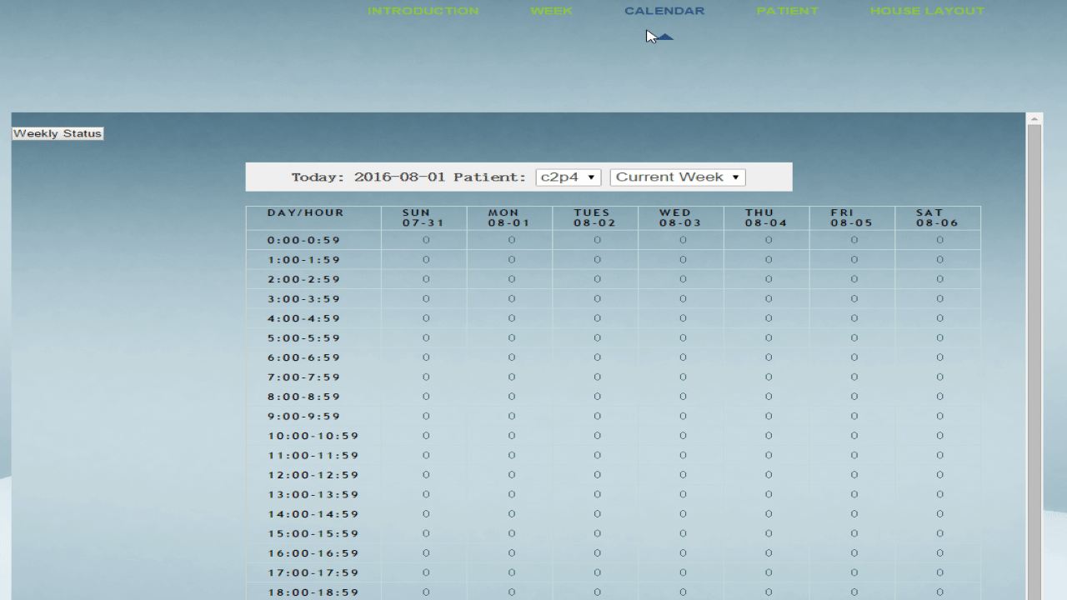
Task: Click the SUN 07-31 column header
Action: tap(423, 218)
